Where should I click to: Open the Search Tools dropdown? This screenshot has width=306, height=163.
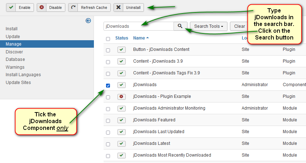[209, 26]
